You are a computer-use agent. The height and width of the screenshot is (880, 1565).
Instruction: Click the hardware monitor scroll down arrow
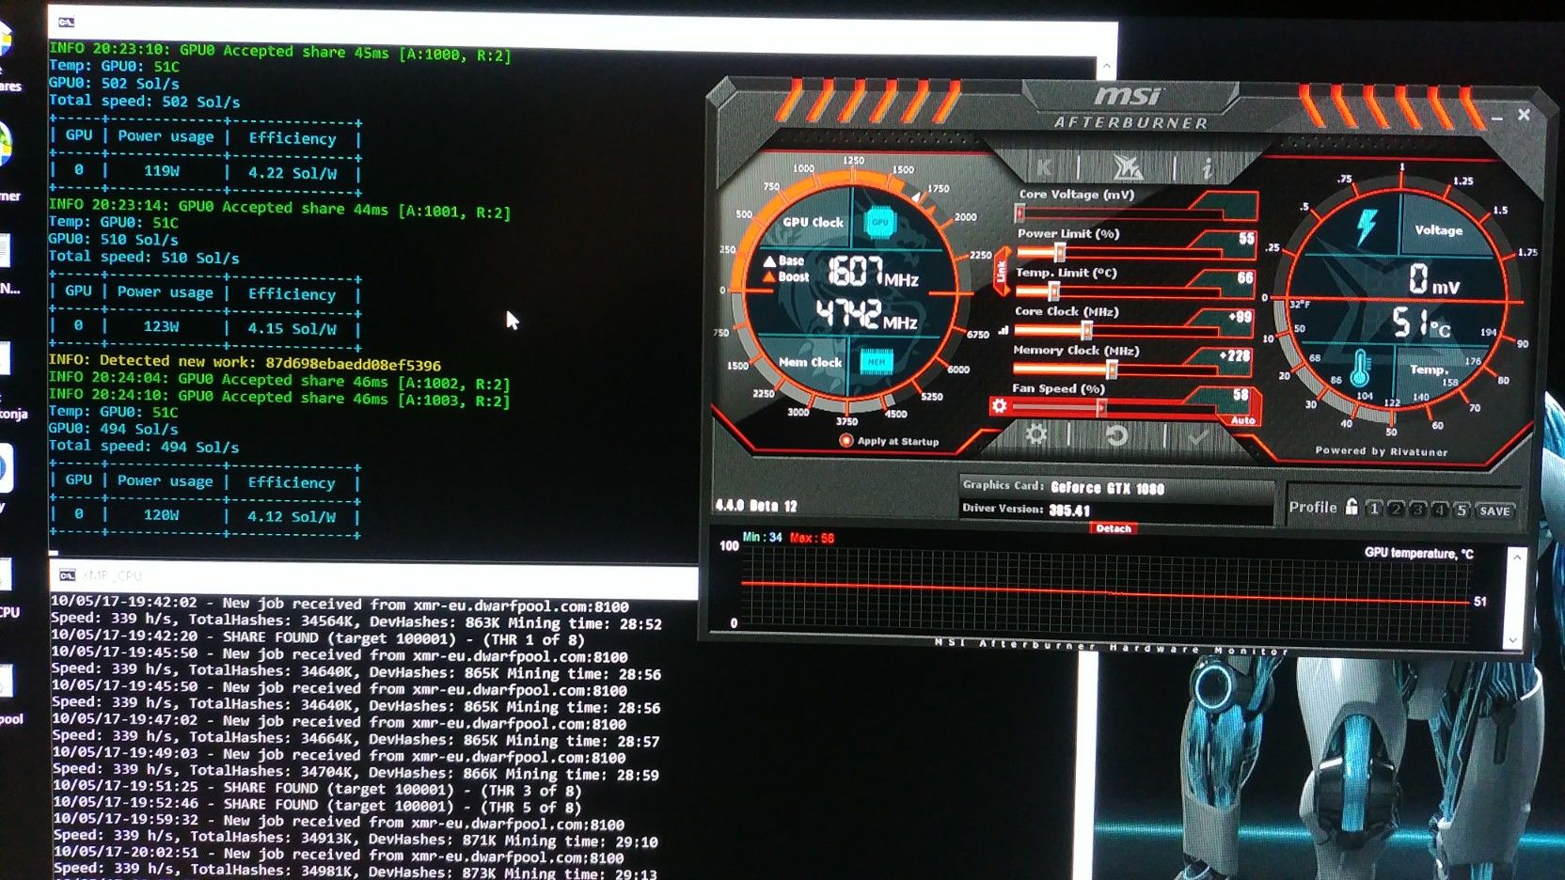tap(1513, 640)
